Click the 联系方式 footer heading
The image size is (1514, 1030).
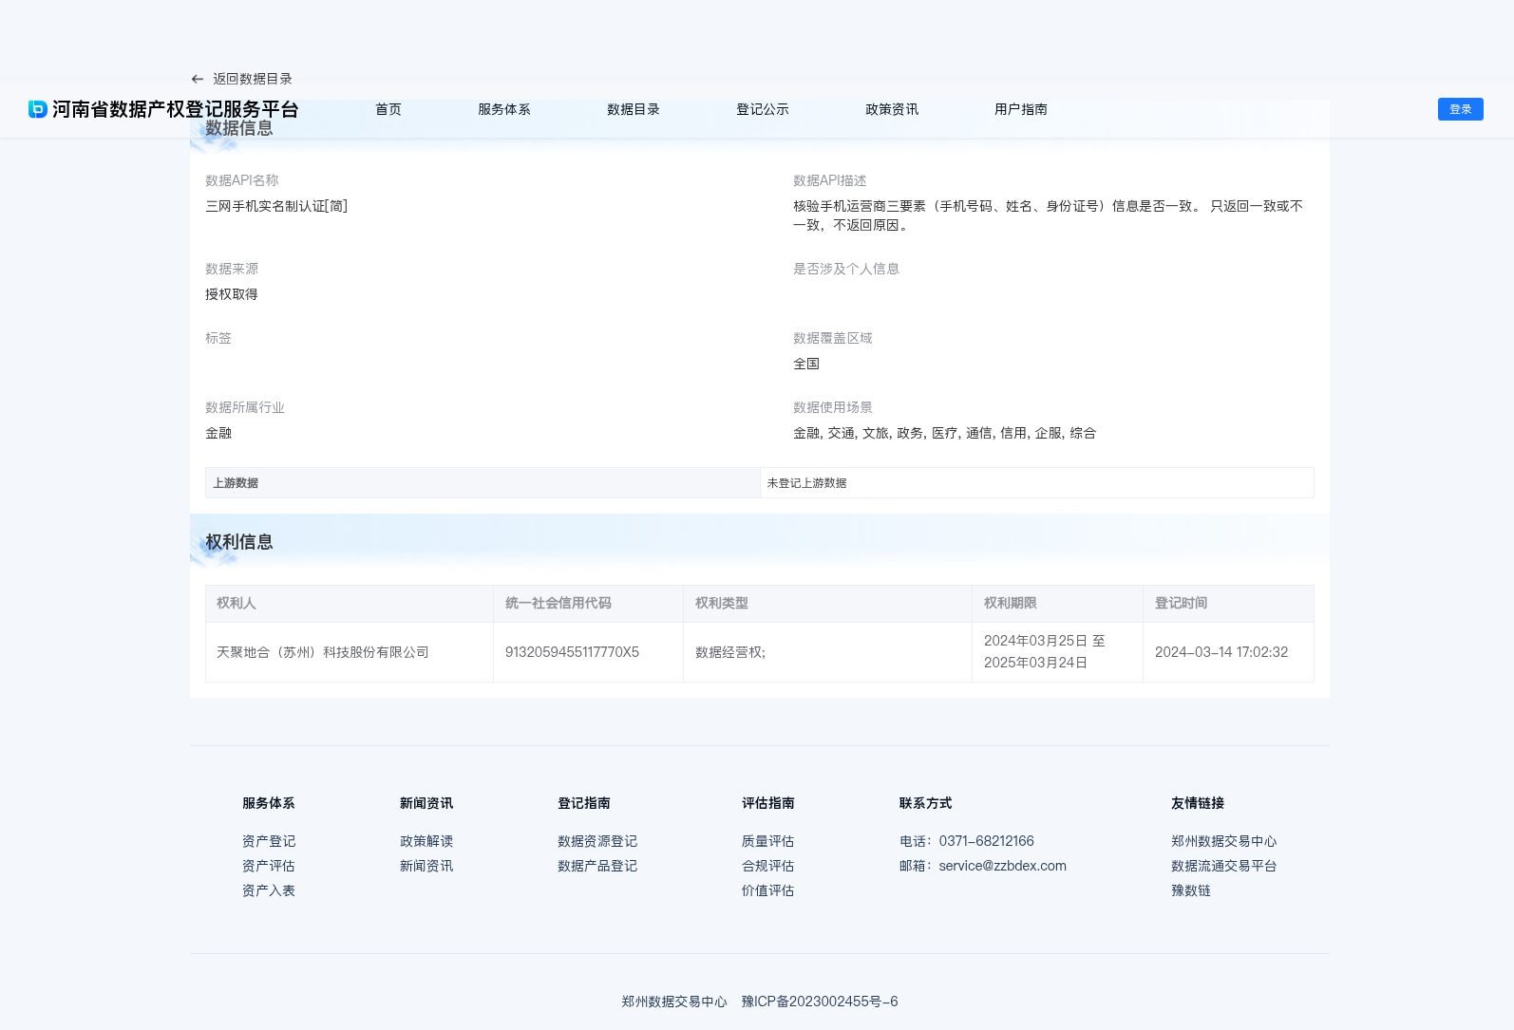tap(926, 803)
